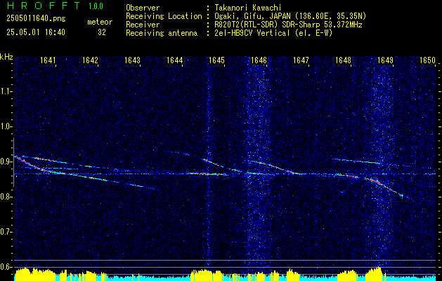Click the observer name Takanori Kawachi
The image size is (442, 281).
coord(248,8)
